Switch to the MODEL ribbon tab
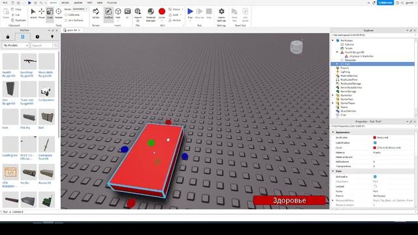This screenshot has width=418, height=235. click(x=65, y=3)
